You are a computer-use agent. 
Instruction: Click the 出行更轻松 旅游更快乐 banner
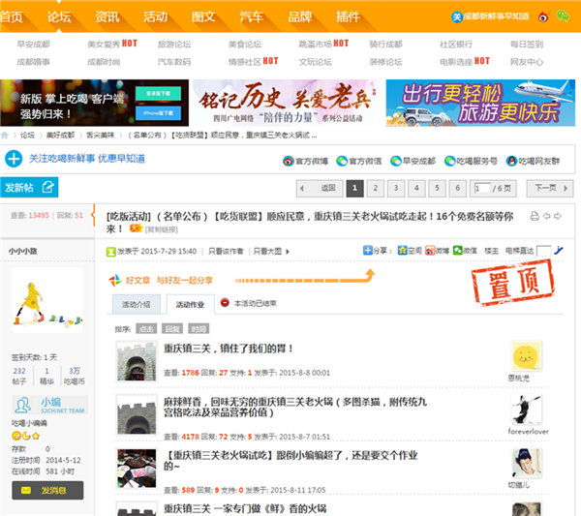tap(480, 103)
